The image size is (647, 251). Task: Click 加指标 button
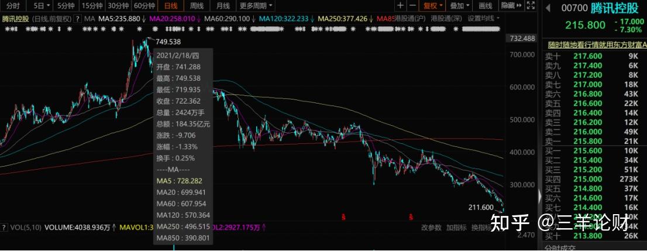tap(456, 228)
